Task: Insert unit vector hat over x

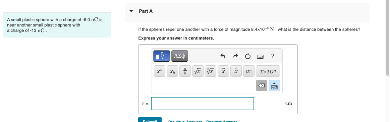Action: (236, 71)
